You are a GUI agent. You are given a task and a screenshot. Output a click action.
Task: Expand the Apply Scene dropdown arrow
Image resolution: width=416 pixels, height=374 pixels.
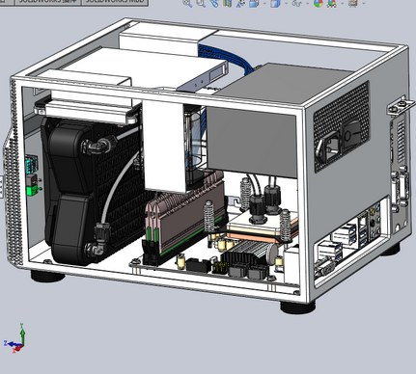(x=343, y=4)
